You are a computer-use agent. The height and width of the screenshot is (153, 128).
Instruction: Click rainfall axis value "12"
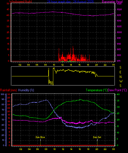tap(9, 125)
